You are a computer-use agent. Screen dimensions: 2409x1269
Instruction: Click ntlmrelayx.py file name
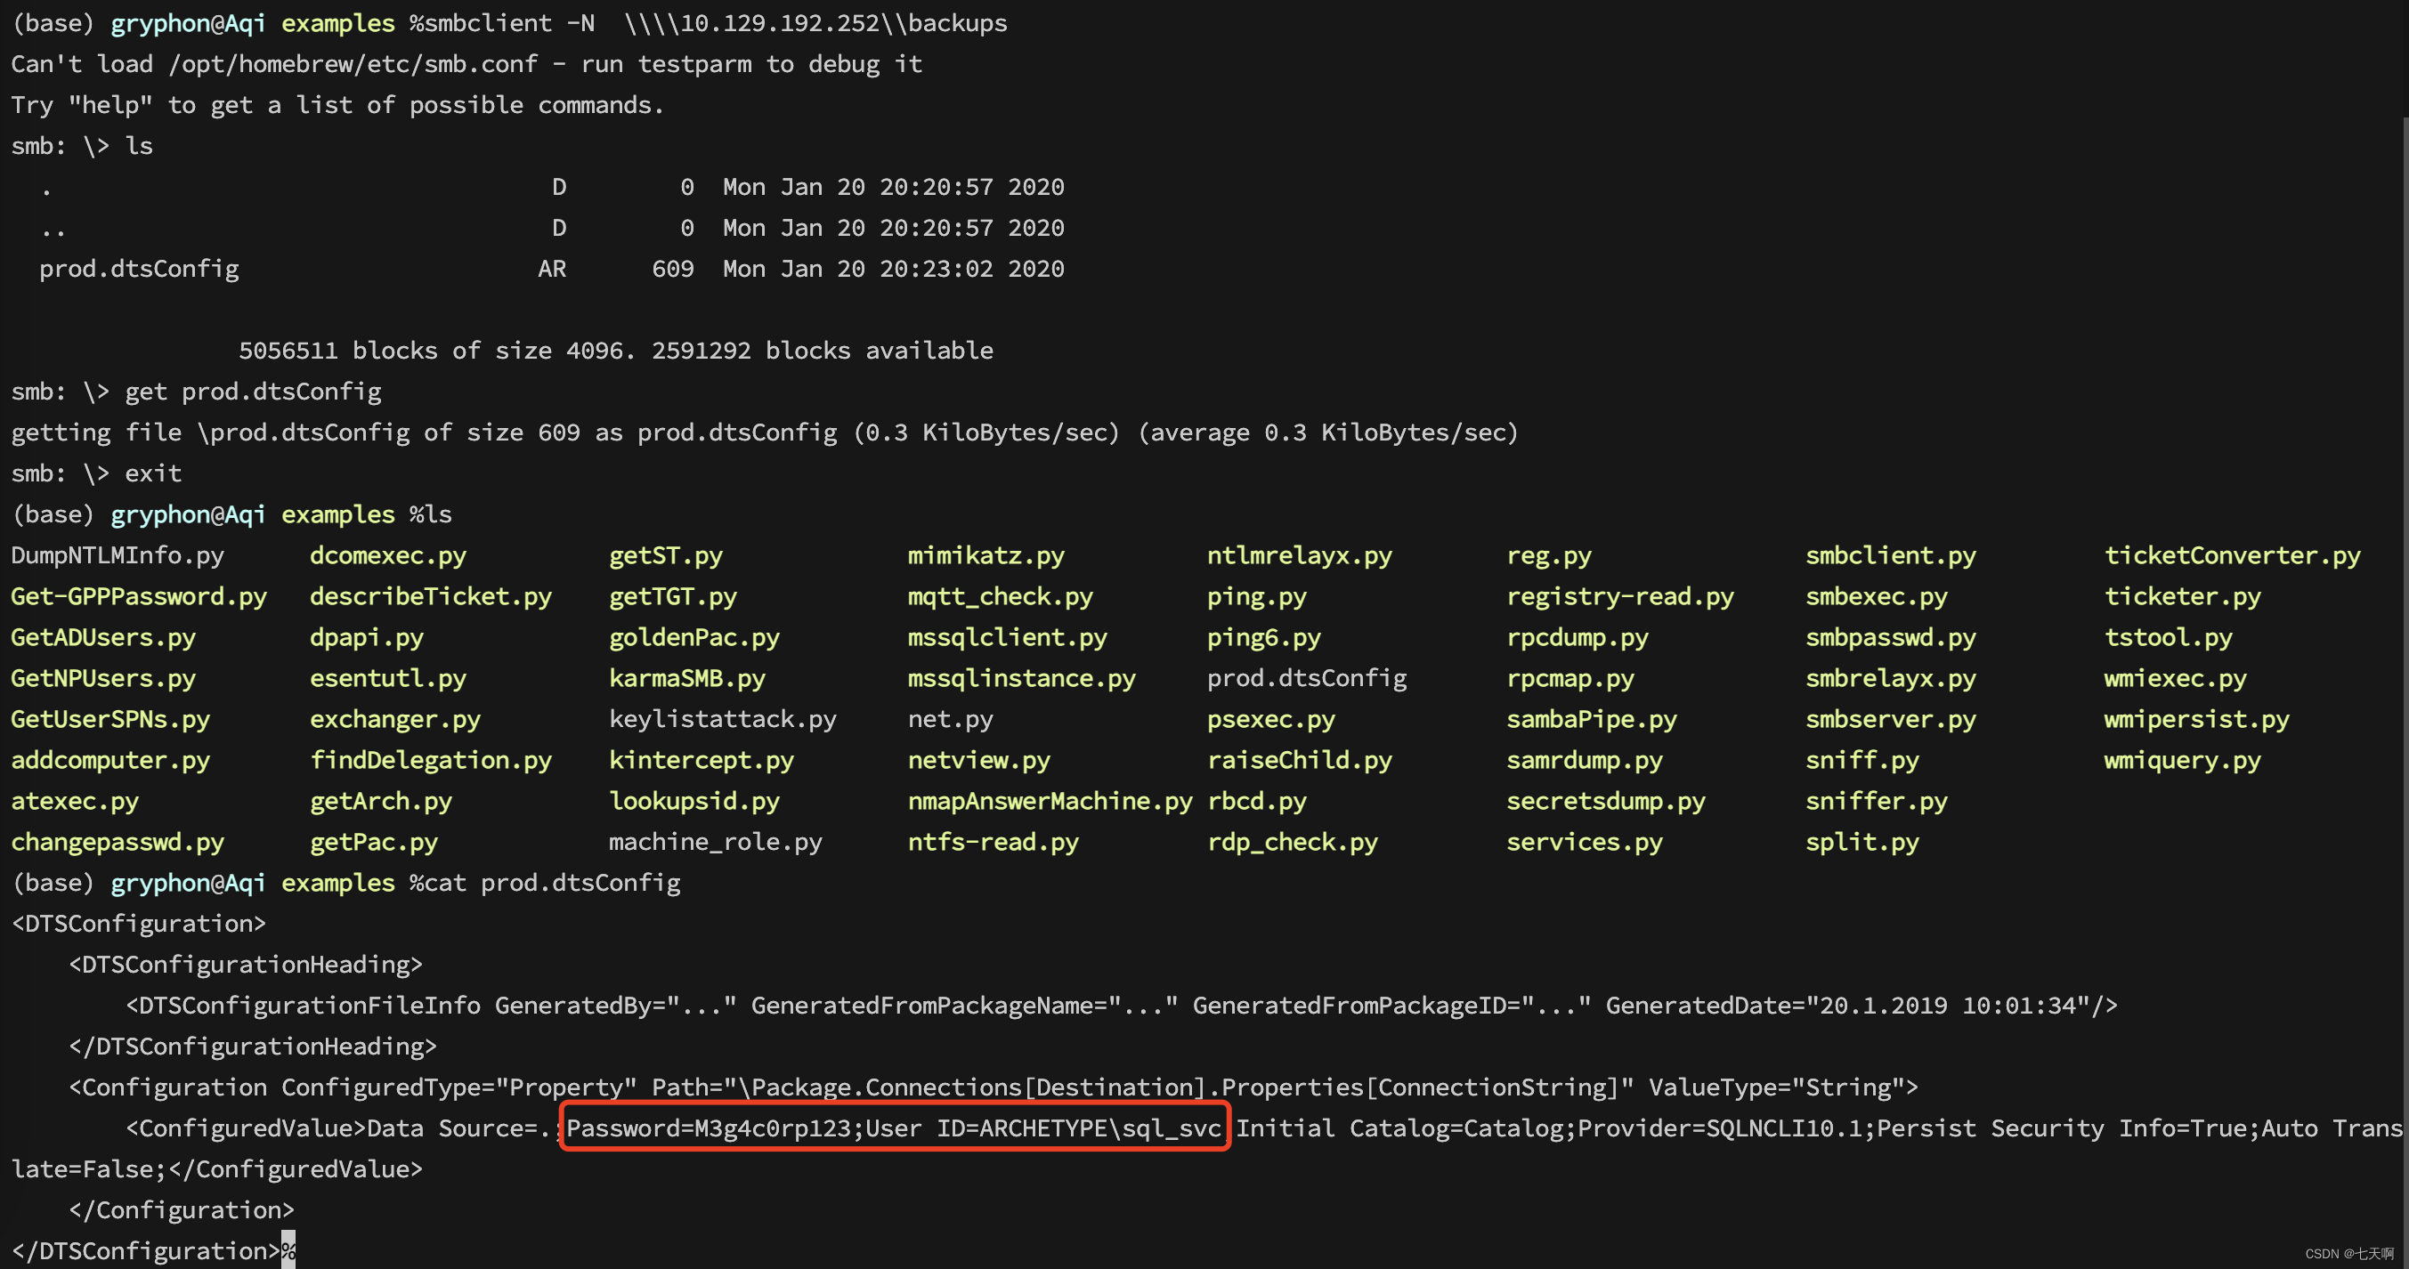tap(1300, 555)
